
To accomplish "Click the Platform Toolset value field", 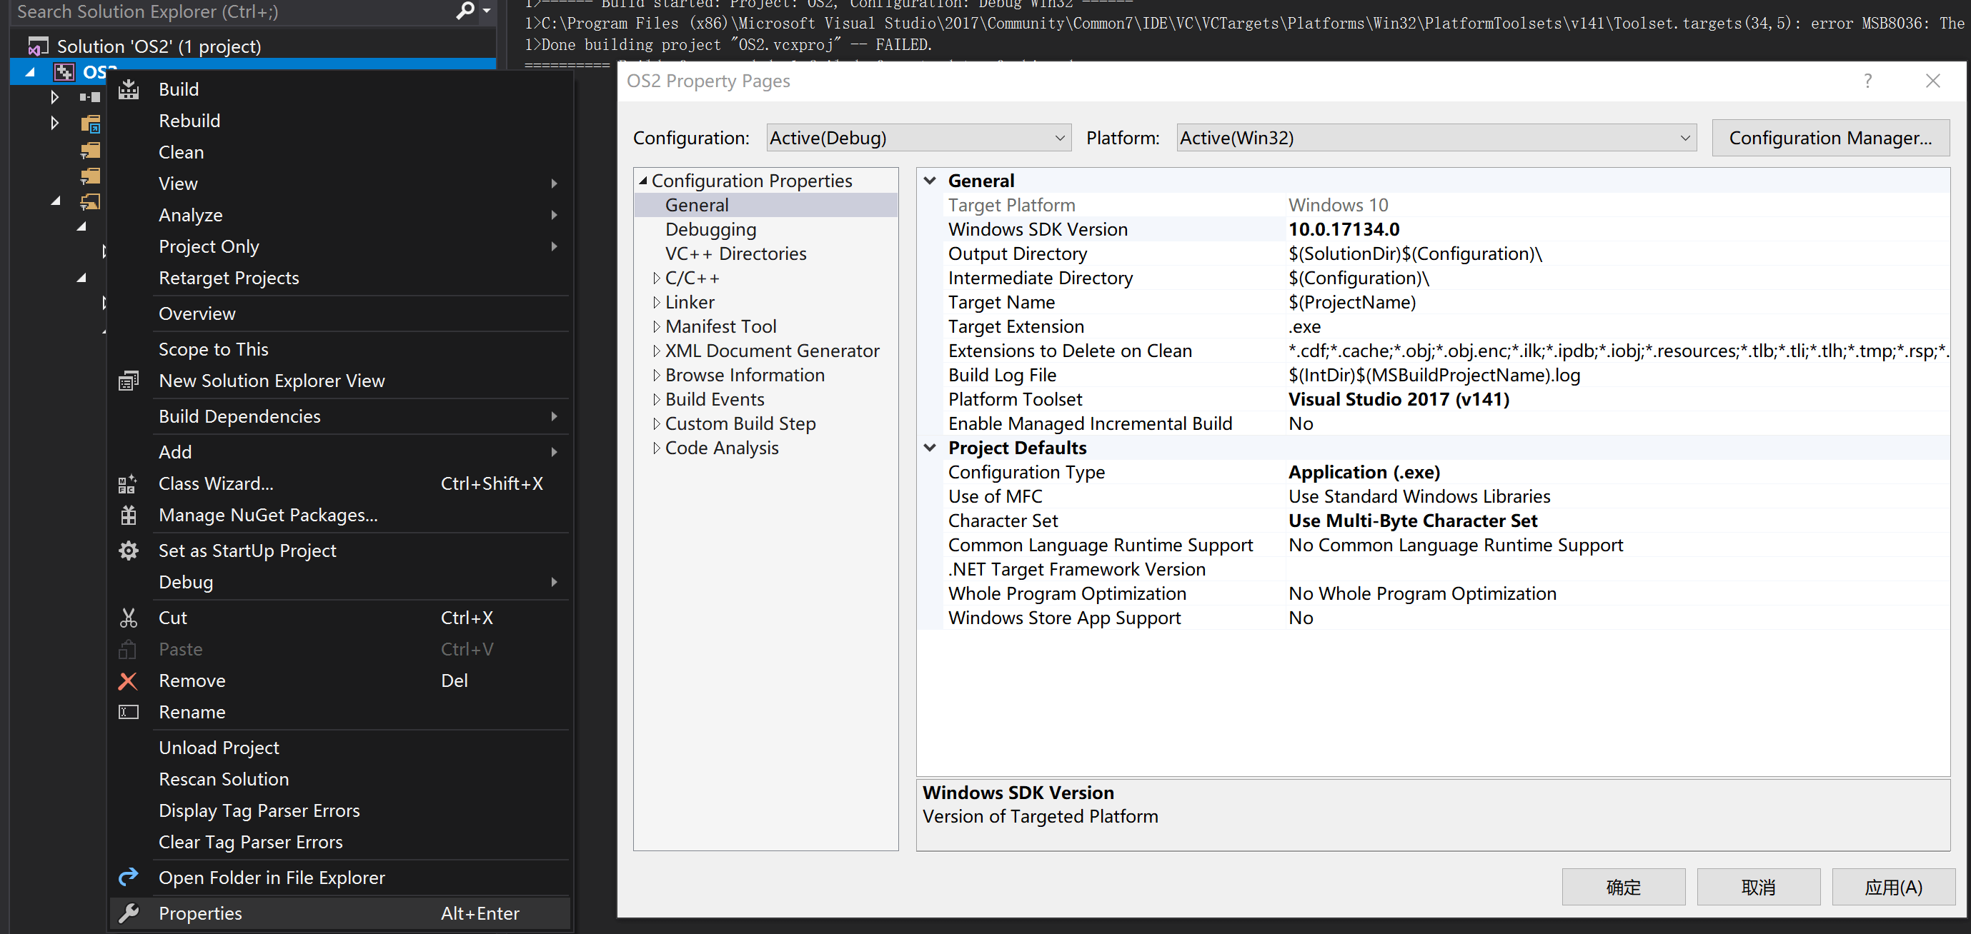I will 1398,399.
